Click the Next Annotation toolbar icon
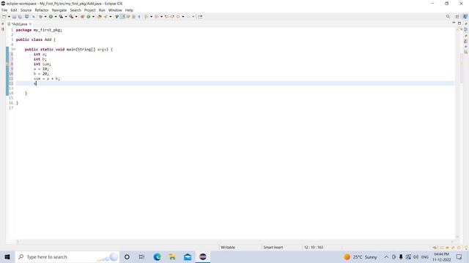Viewport: 469px width, 263px height. pyautogui.click(x=147, y=17)
